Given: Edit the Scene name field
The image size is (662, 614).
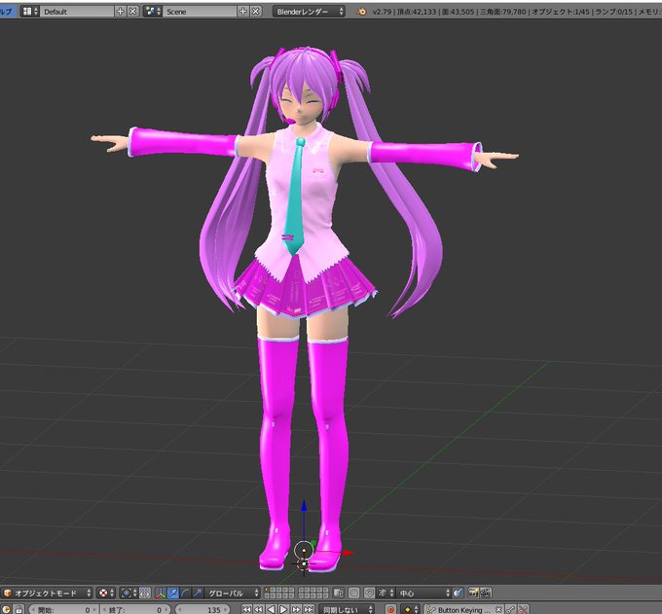Looking at the screenshot, I should coord(201,12).
